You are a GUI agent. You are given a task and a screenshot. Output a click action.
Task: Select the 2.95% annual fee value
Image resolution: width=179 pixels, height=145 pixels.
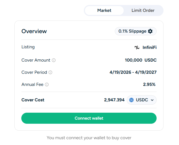pyautogui.click(x=149, y=85)
